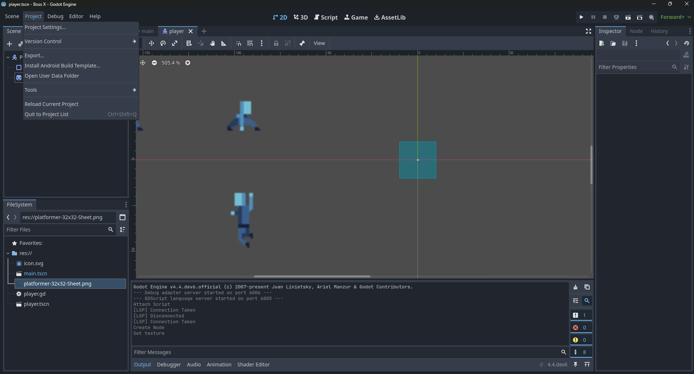
Task: Center the view on canvas
Action: pyautogui.click(x=143, y=63)
